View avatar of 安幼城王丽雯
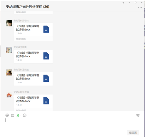145x137 pixels. tap(9, 50)
